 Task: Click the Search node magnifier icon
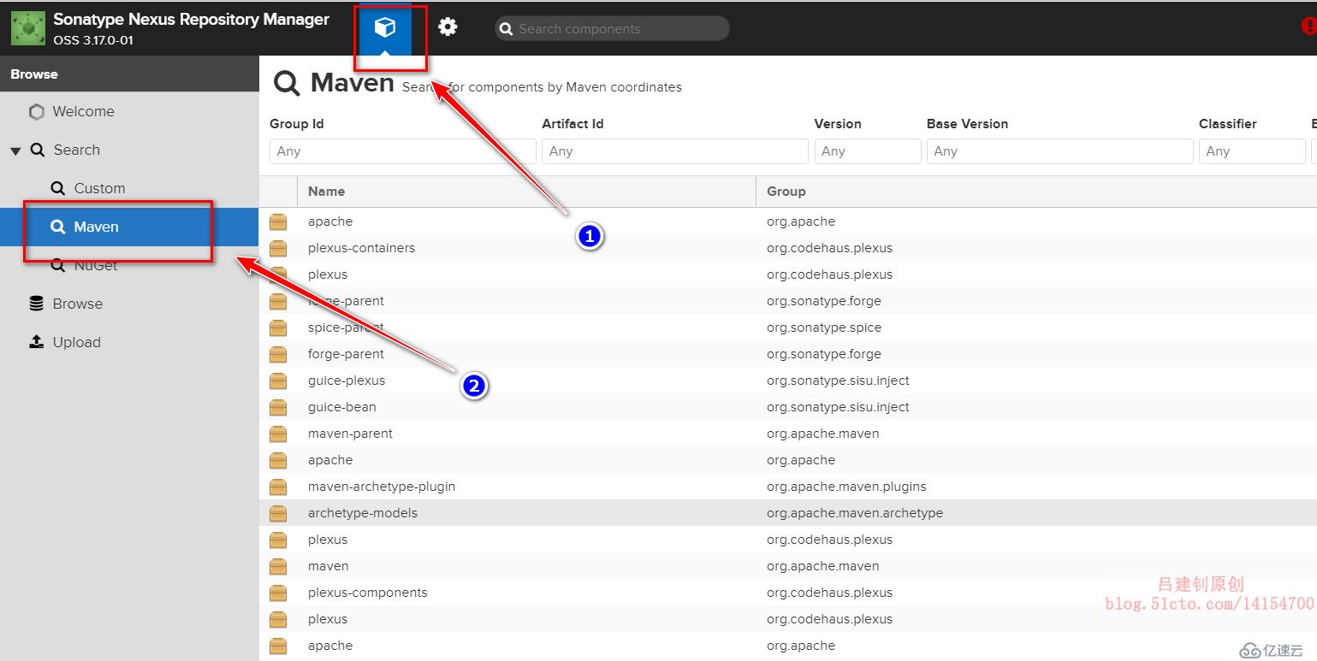(38, 150)
